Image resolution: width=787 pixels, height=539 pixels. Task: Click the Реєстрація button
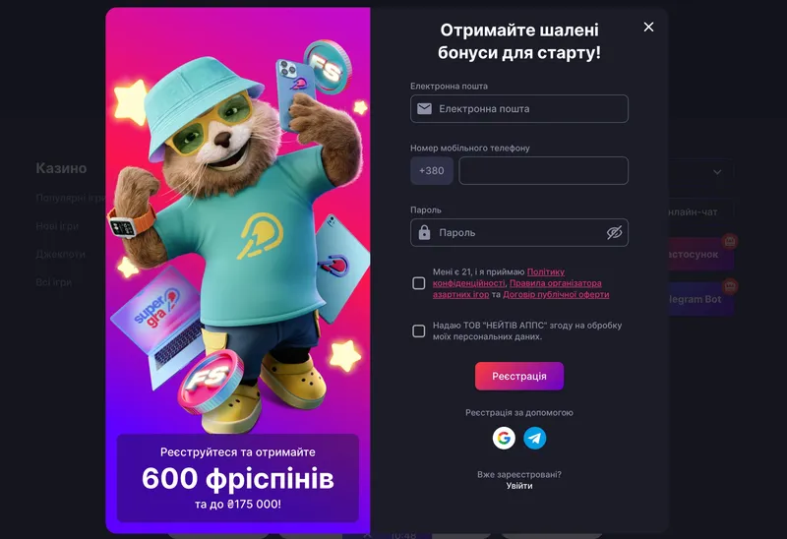pos(519,376)
